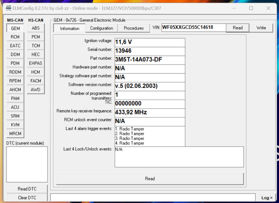The height and width of the screenshot is (203, 279).
Task: Select the AWD module button
Action: coord(36,90)
